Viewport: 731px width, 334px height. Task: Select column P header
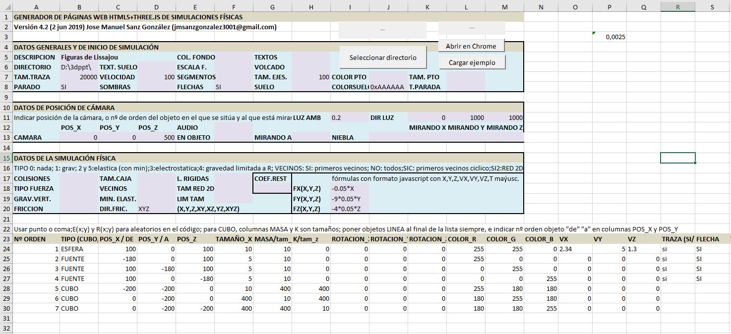tap(609, 7)
